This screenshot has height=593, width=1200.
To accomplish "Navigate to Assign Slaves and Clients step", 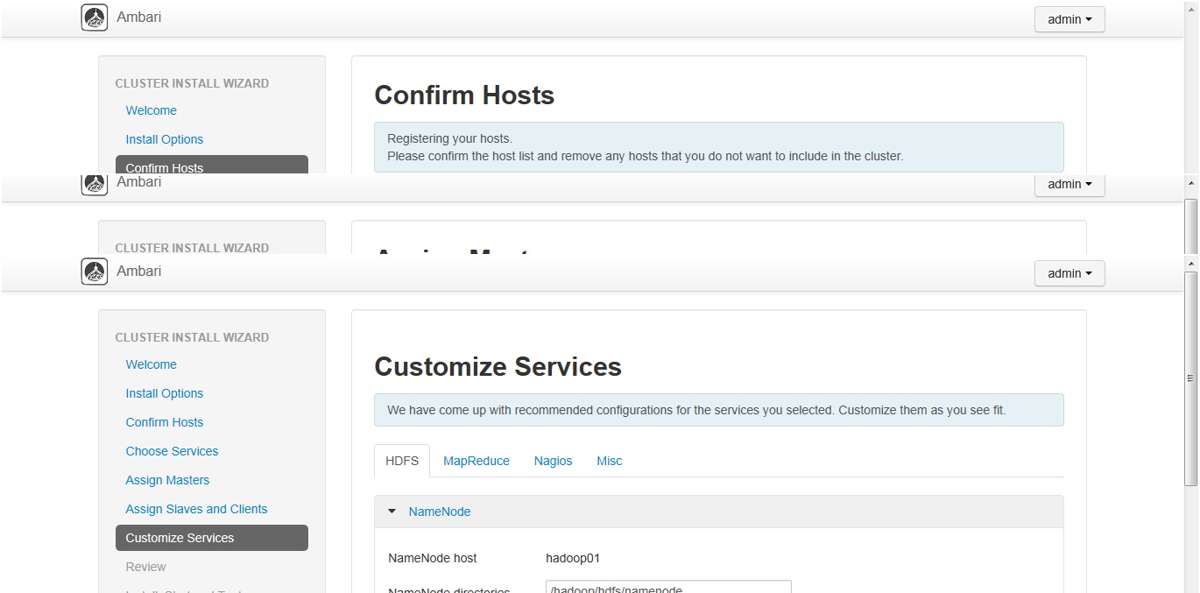I will point(196,509).
